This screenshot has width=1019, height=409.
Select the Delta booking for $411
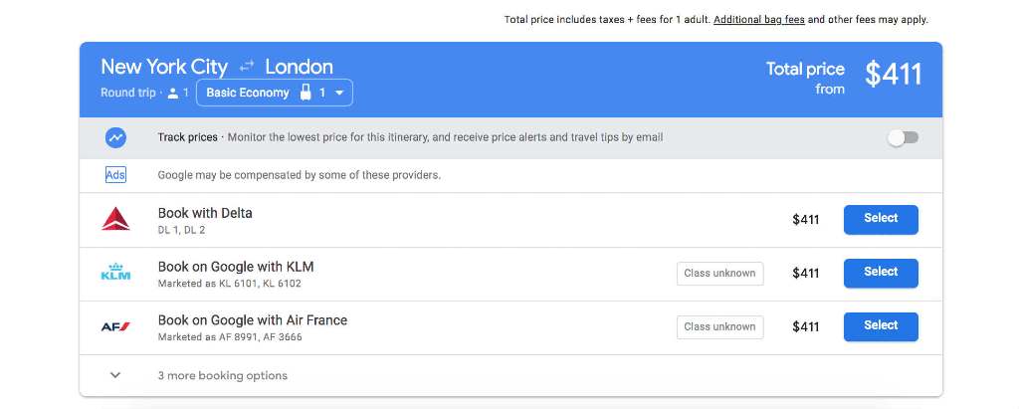point(880,219)
